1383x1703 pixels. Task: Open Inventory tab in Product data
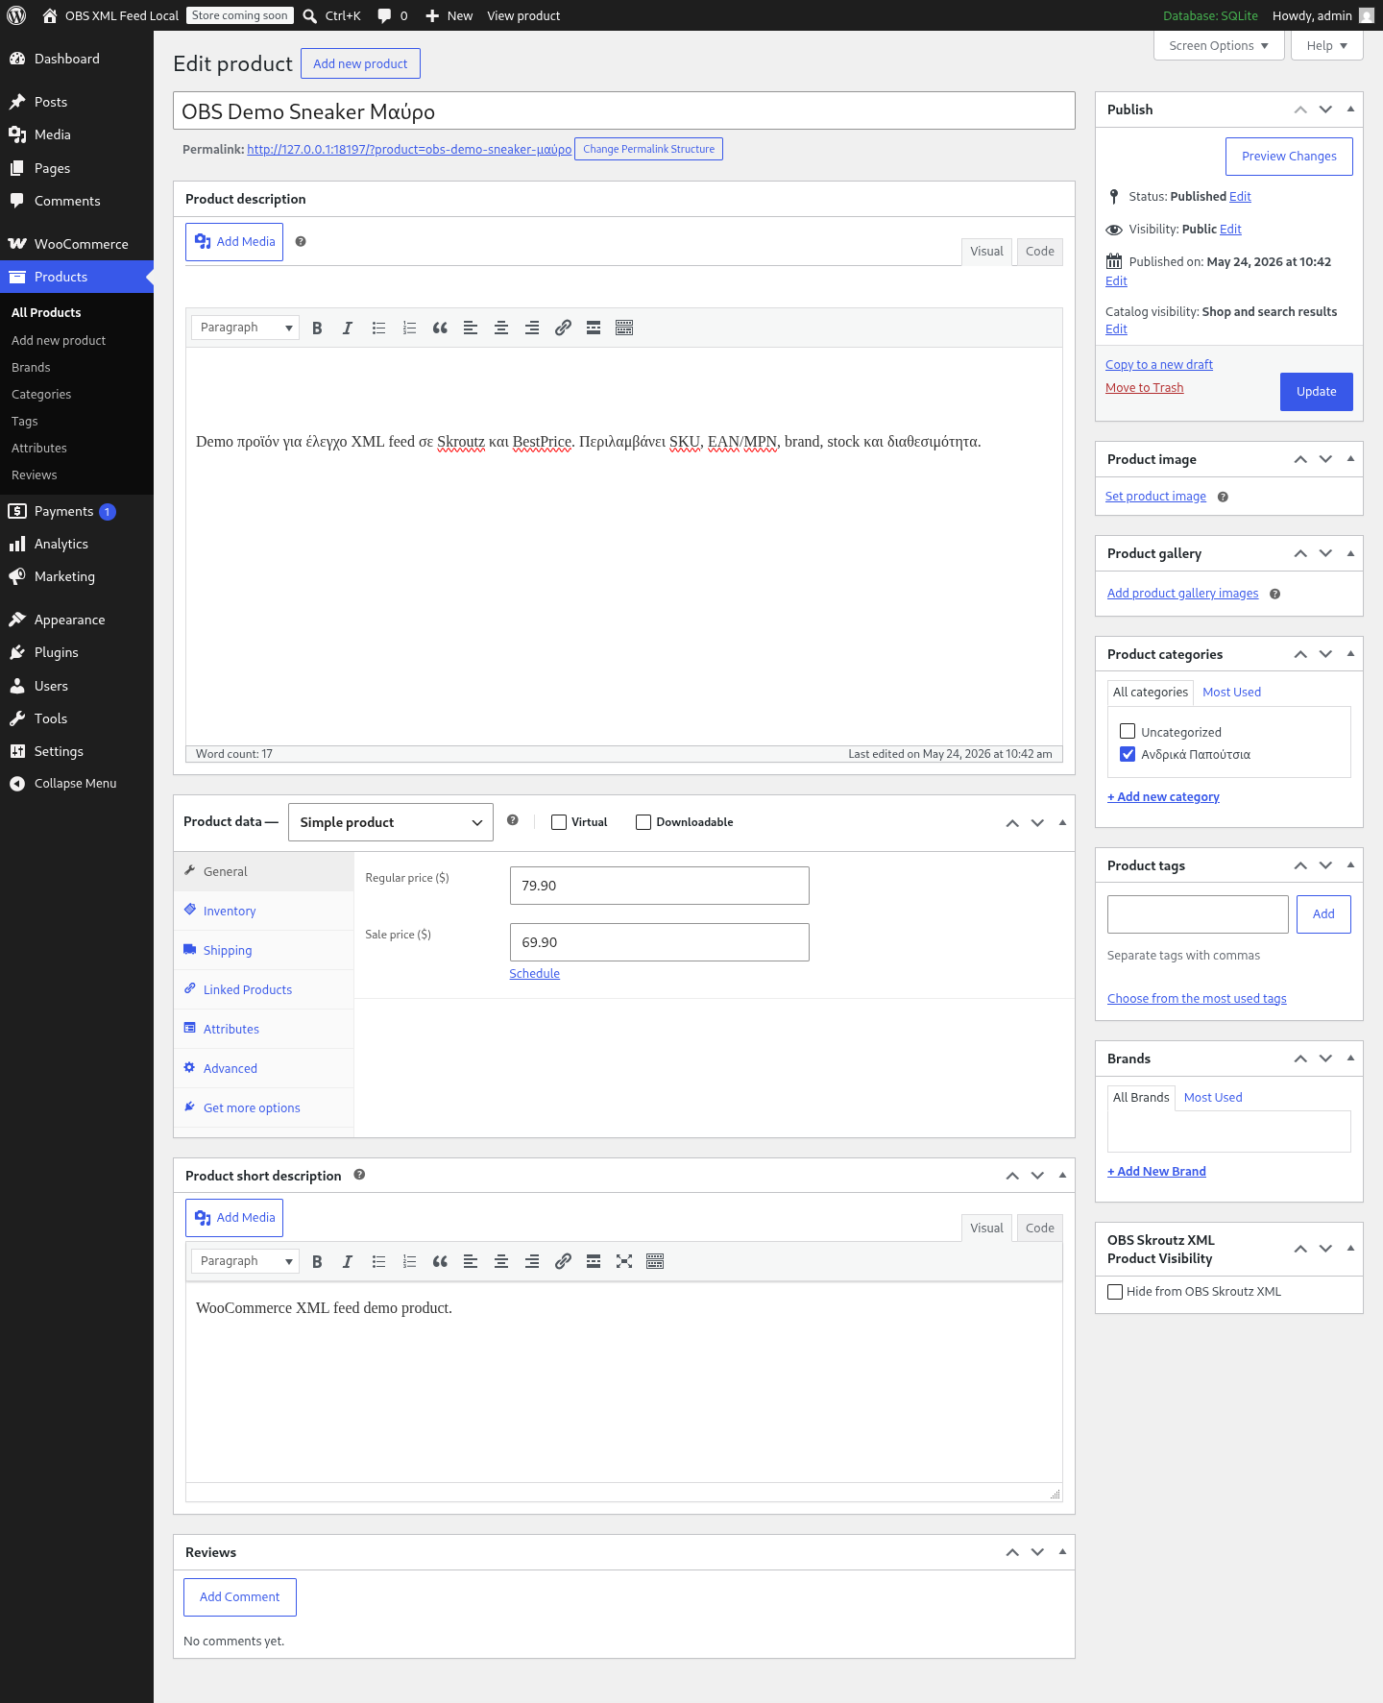click(264, 911)
